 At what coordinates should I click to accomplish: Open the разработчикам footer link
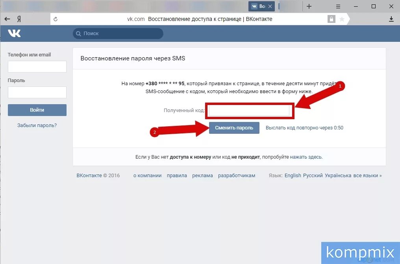pyautogui.click(x=237, y=176)
